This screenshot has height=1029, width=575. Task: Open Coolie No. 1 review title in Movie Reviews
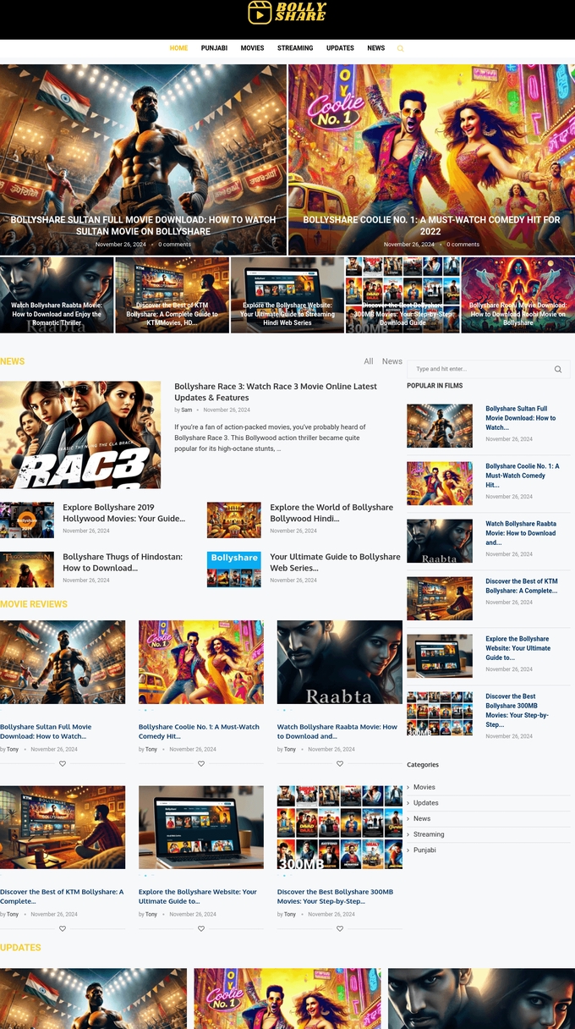tap(199, 731)
